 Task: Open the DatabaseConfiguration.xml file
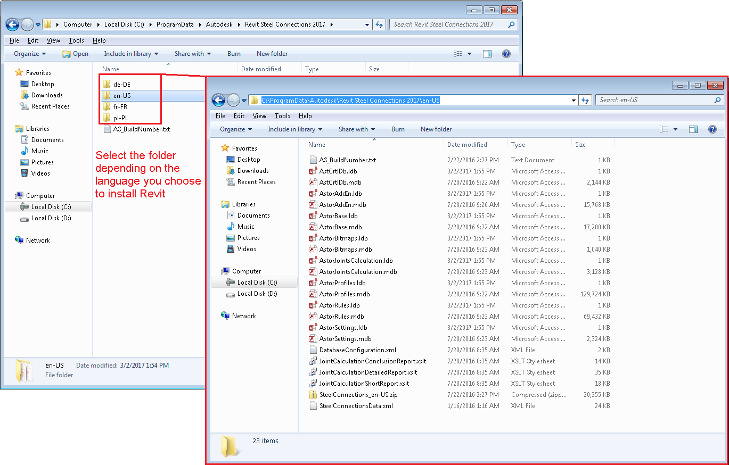pos(351,350)
